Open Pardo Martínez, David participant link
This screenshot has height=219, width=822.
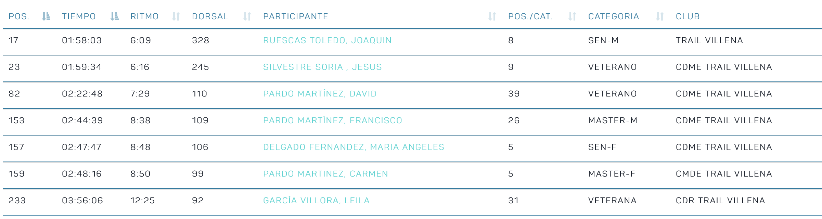[320, 94]
